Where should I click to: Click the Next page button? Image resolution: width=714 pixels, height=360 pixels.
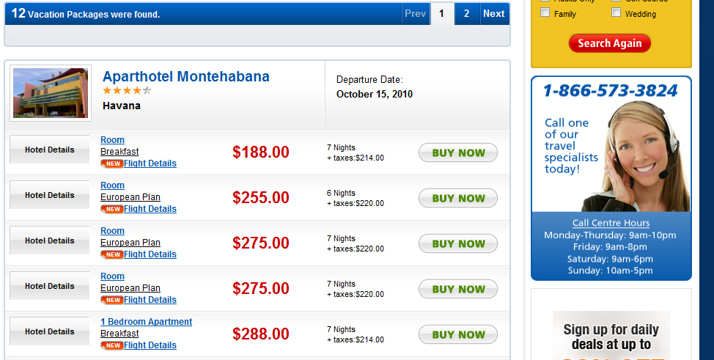pos(494,13)
